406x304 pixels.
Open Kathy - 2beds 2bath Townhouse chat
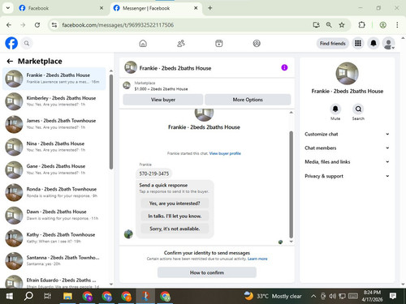click(x=54, y=238)
